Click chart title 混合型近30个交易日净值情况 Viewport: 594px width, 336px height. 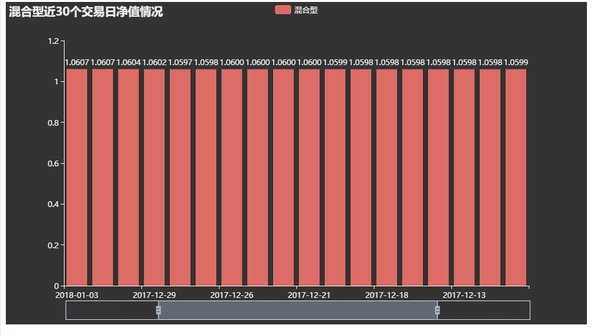pos(86,12)
